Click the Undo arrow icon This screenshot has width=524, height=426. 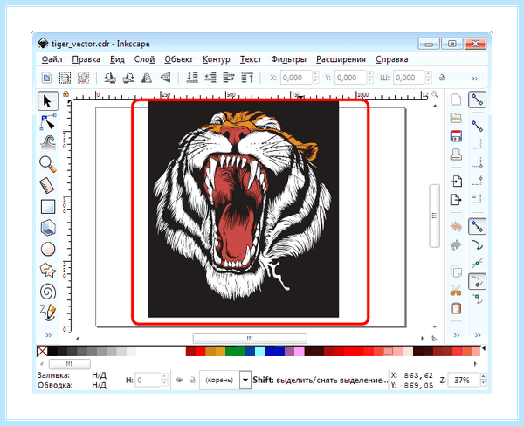pos(456,227)
